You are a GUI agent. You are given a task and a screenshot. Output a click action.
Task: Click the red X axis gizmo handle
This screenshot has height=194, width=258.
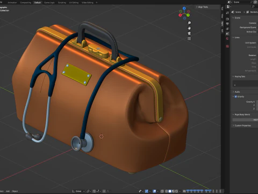[180, 15]
